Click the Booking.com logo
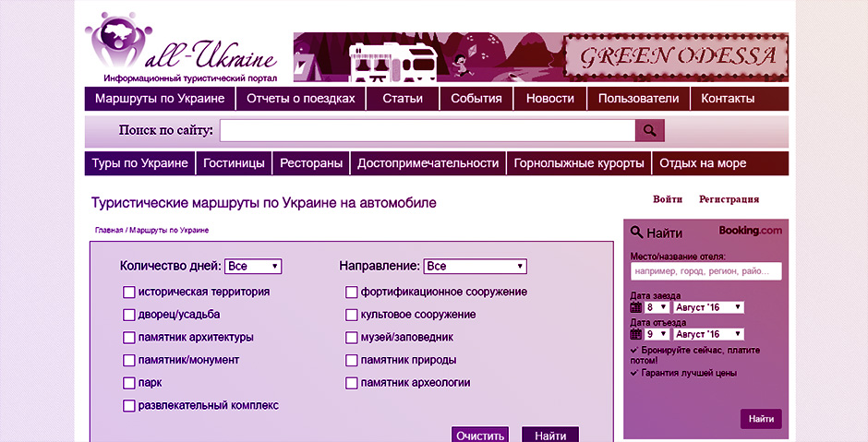This screenshot has width=868, height=442. [x=750, y=231]
